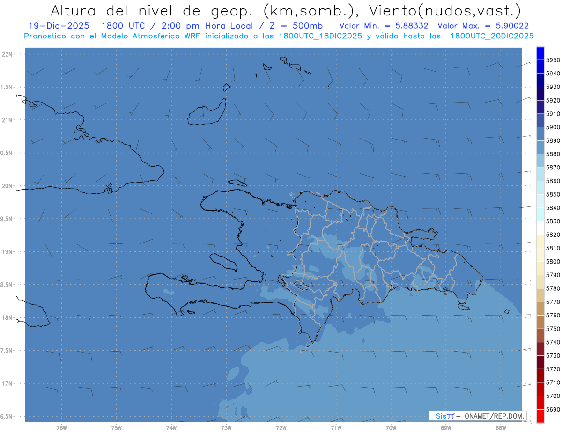Screen dimensions: 562x434
Task: Click the '76W' longitude label
Action: click(x=61, y=428)
